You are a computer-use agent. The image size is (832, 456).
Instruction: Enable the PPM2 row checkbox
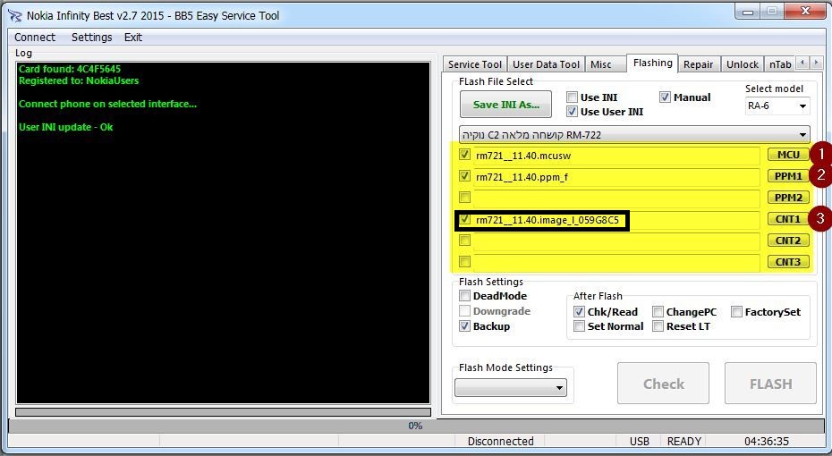(465, 198)
